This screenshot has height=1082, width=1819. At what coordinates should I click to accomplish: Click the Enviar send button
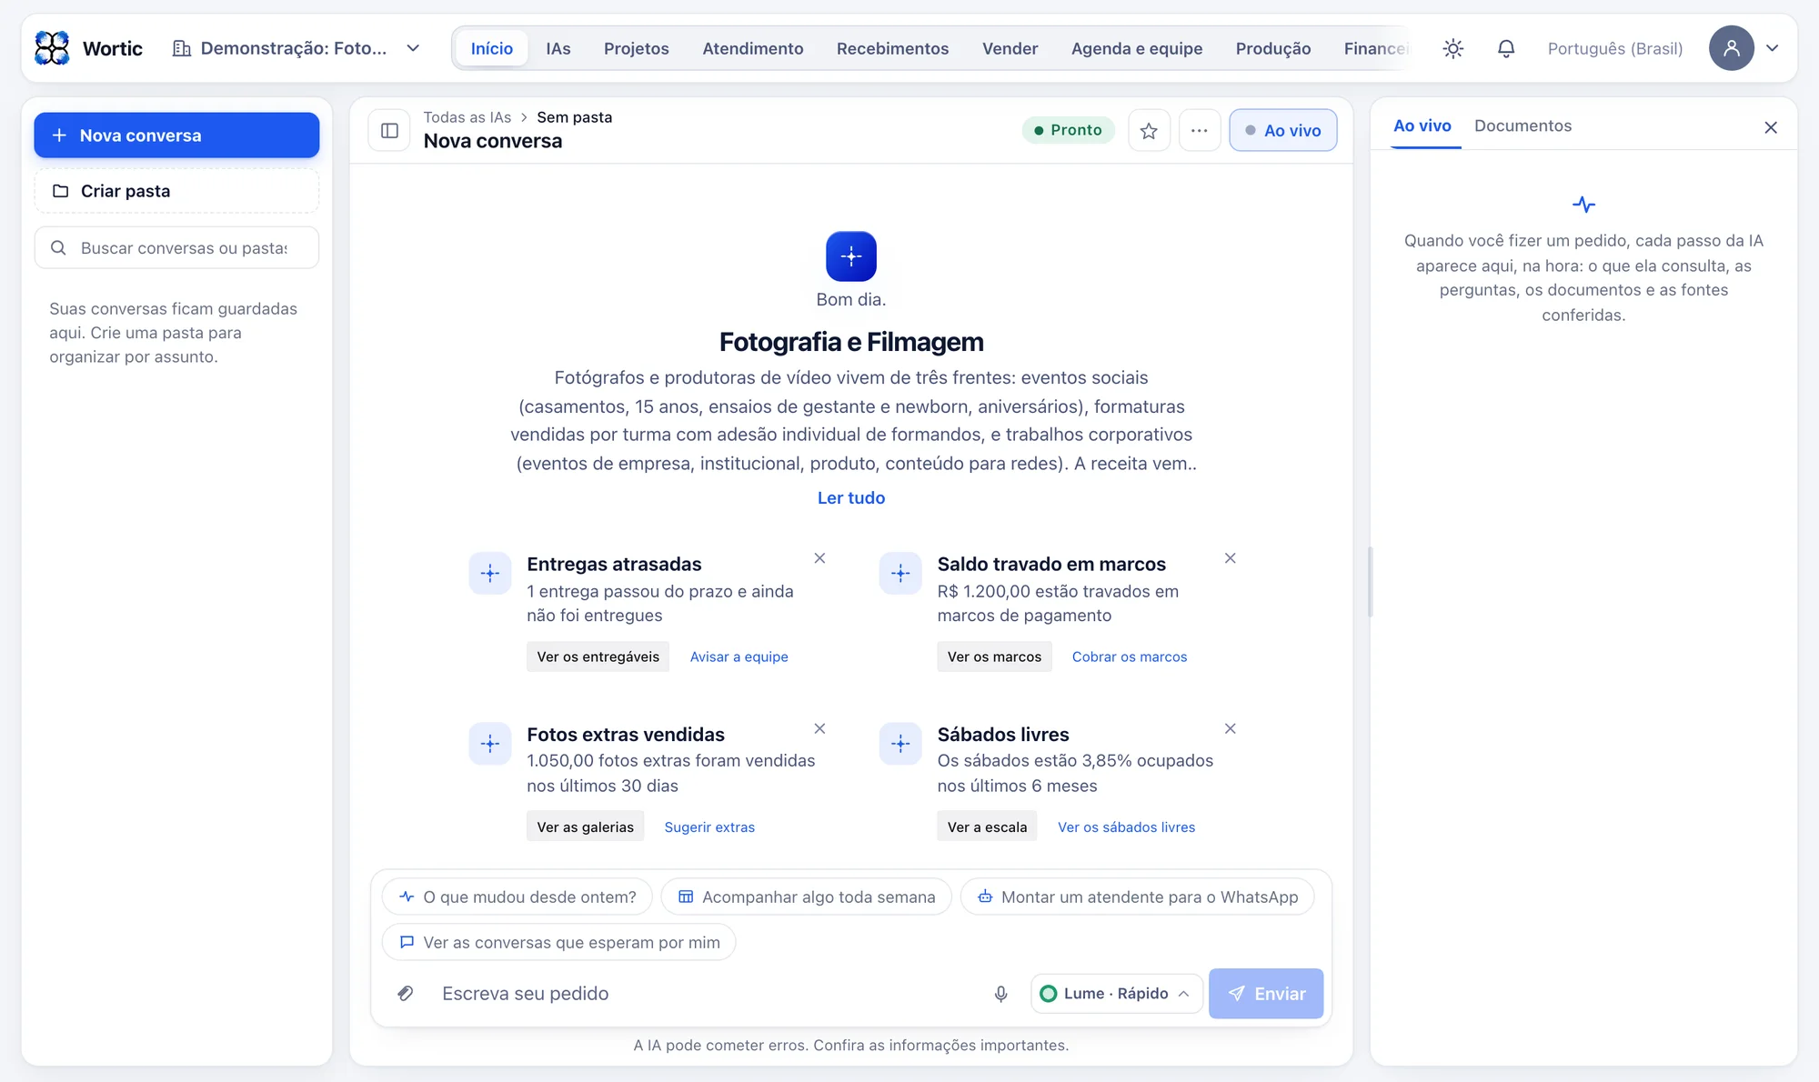coord(1265,993)
